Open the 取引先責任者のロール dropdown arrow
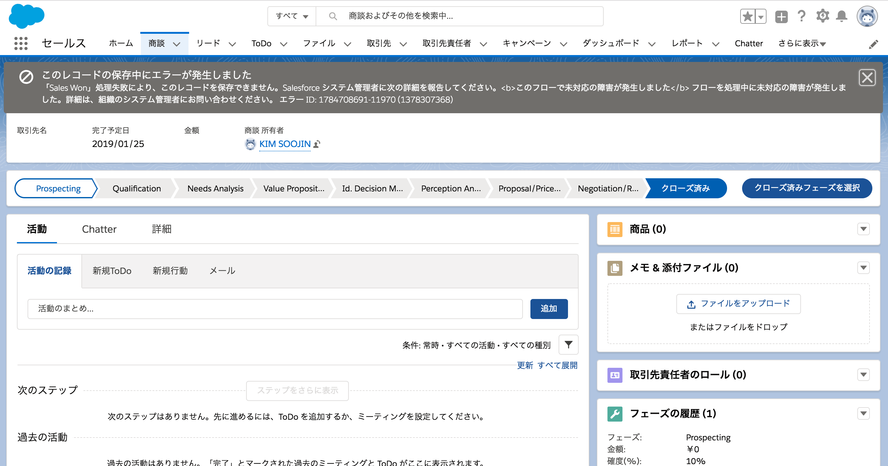This screenshot has width=888, height=466. click(x=863, y=375)
